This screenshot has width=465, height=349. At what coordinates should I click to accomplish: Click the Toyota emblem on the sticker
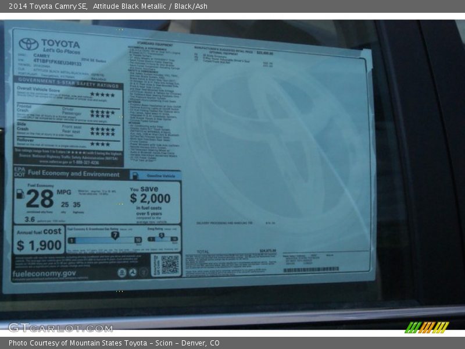click(x=28, y=44)
